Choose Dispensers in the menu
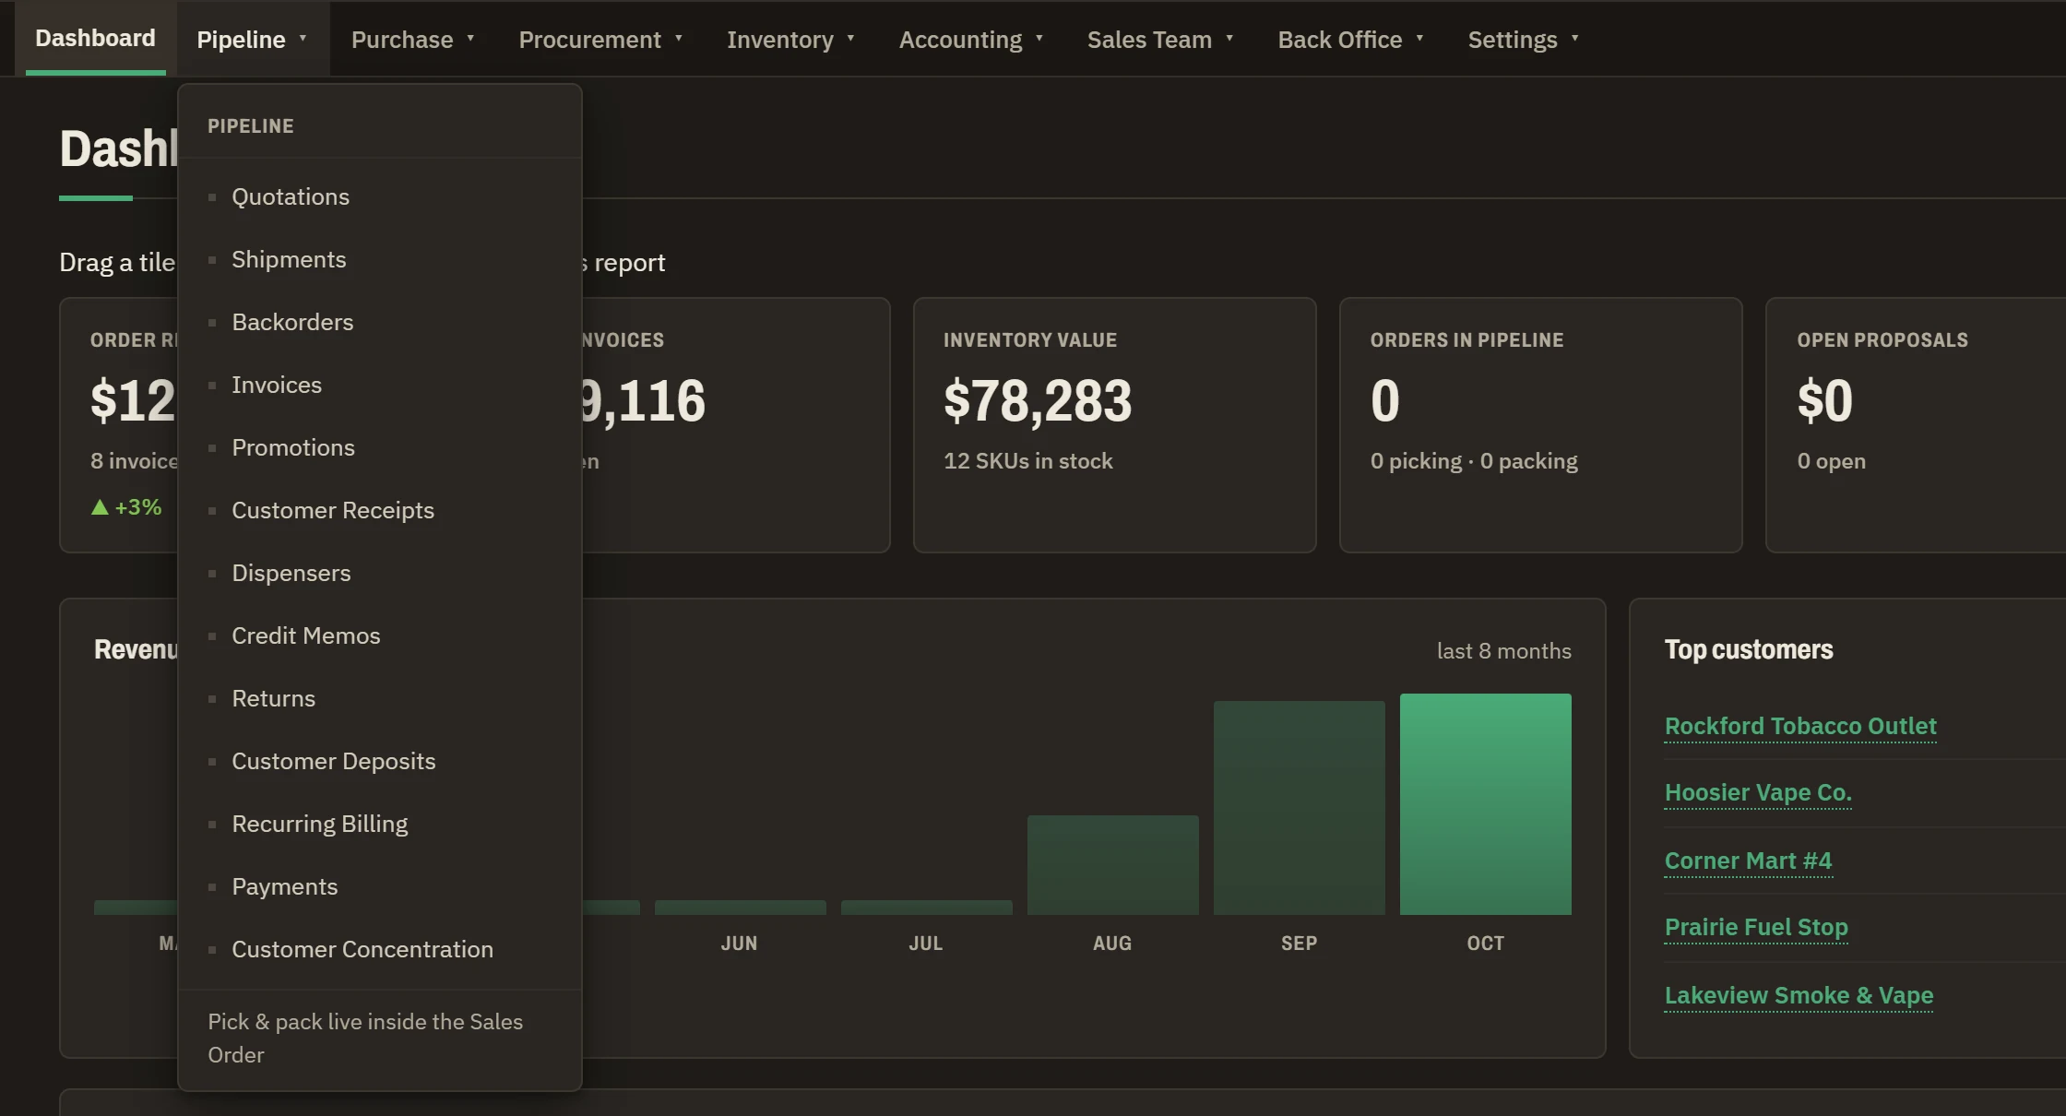This screenshot has height=1116, width=2066. tap(379, 573)
